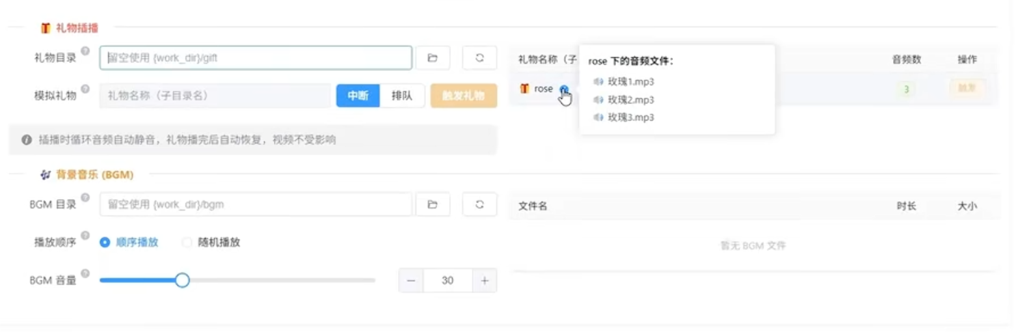Click the rose gift name text
The width and height of the screenshot is (1016, 332).
[x=544, y=89]
